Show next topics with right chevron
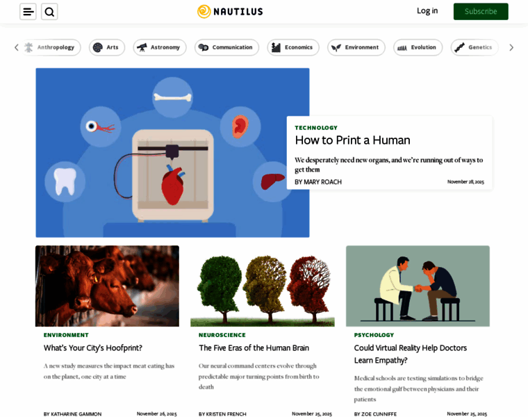528x417 pixels. (511, 47)
